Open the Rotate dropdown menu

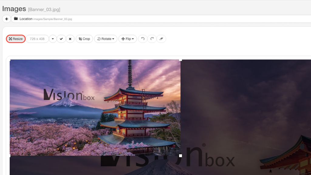(x=106, y=39)
